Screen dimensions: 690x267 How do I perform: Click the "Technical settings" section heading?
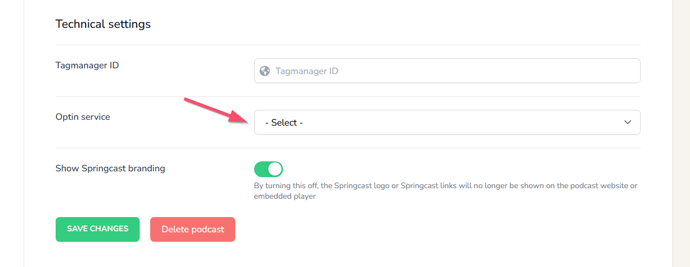coord(103,24)
